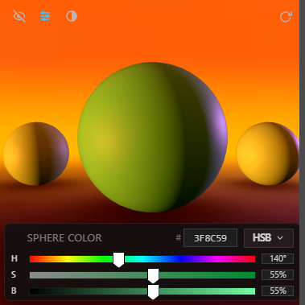Click the brightness value field 55%
This screenshot has width=305, height=305.
pyautogui.click(x=278, y=291)
